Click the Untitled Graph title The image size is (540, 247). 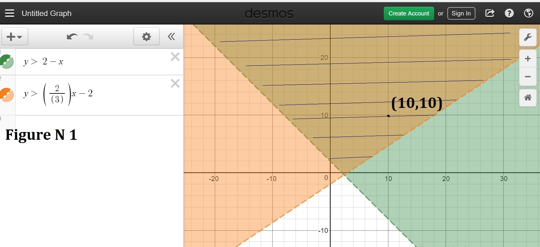46,14
